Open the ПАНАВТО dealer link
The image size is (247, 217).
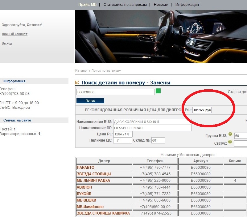[85, 167]
